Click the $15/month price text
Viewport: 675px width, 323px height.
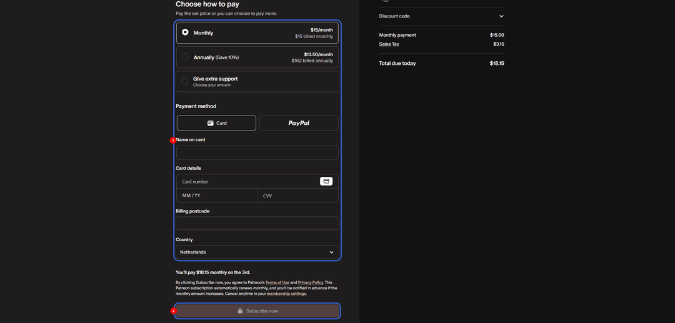322,30
